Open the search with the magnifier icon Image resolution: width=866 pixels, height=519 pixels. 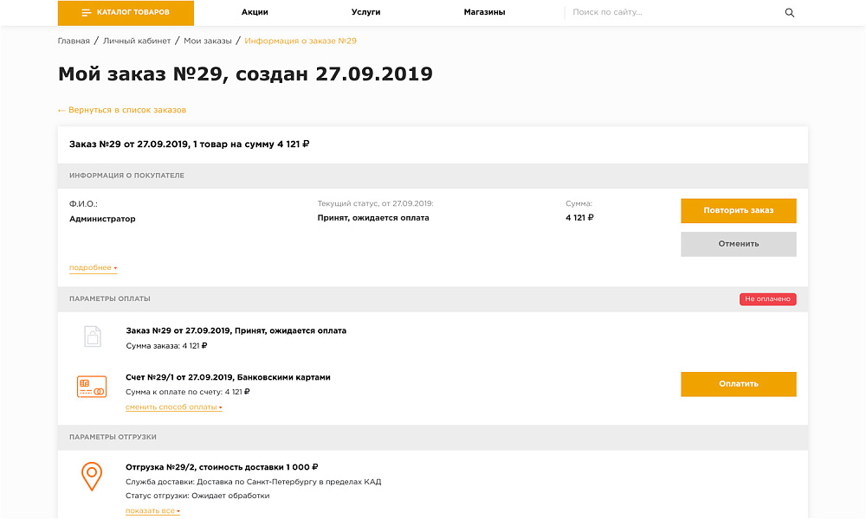789,13
